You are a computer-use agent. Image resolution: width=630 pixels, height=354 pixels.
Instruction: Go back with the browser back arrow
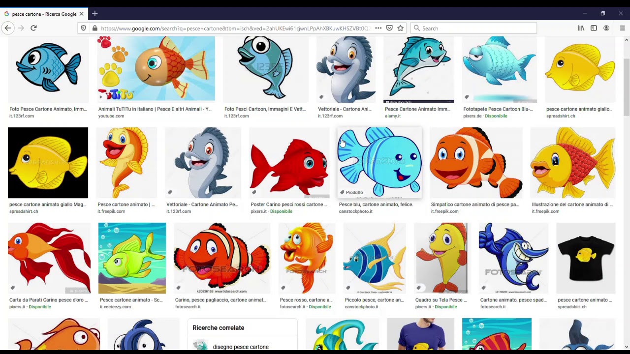(8, 28)
